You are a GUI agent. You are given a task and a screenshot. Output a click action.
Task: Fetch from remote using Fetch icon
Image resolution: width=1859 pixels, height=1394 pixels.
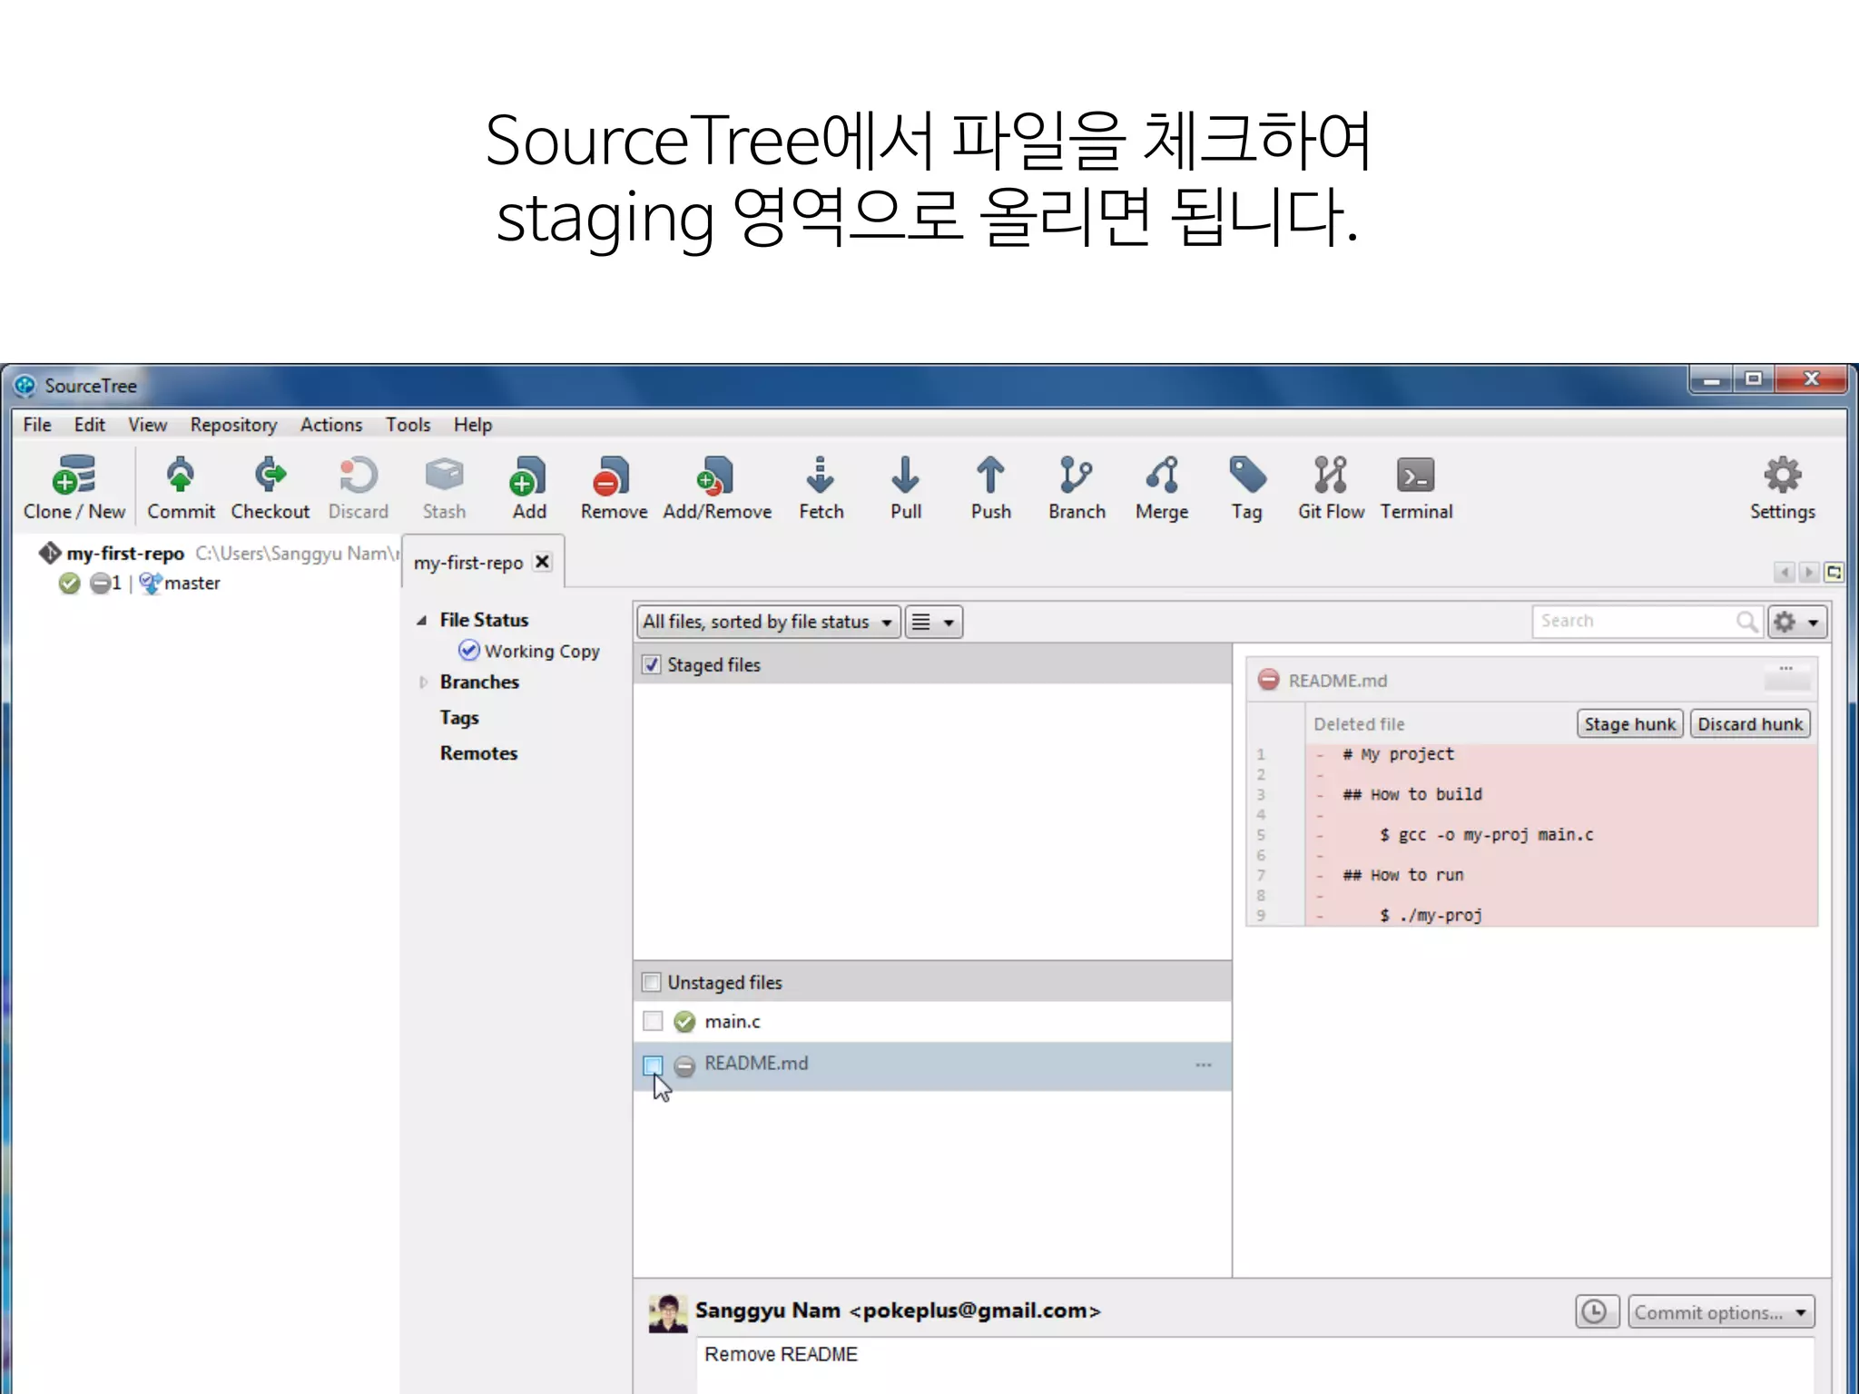point(821,487)
